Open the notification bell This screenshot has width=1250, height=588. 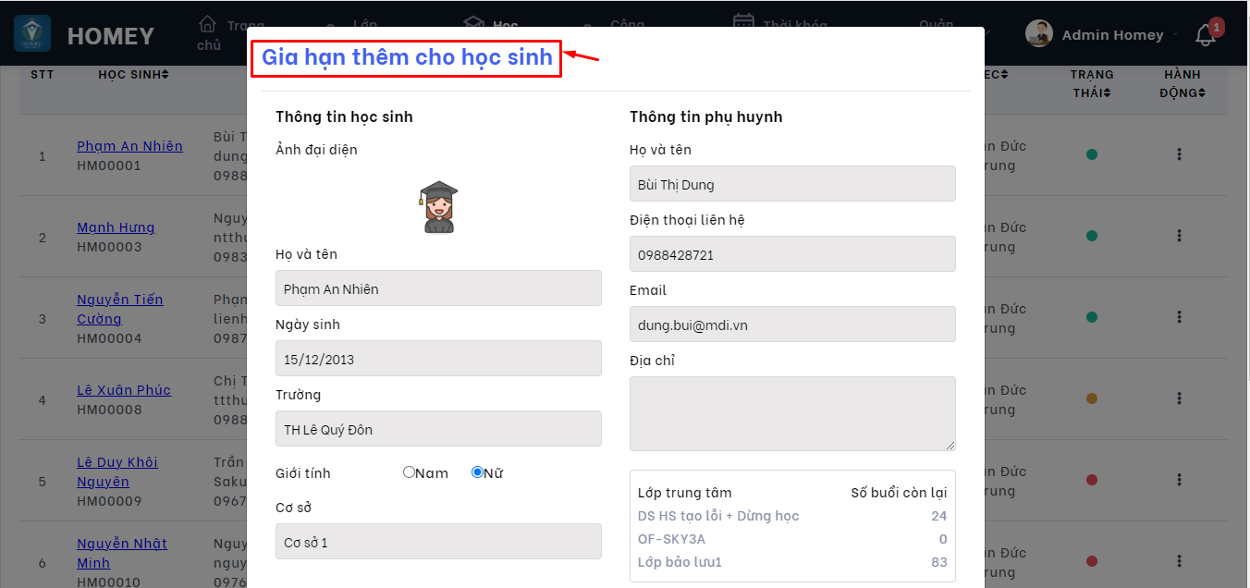1206,35
